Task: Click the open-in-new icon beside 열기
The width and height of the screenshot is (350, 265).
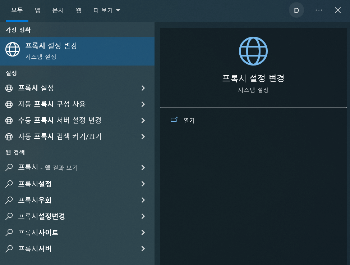Action: pyautogui.click(x=174, y=120)
